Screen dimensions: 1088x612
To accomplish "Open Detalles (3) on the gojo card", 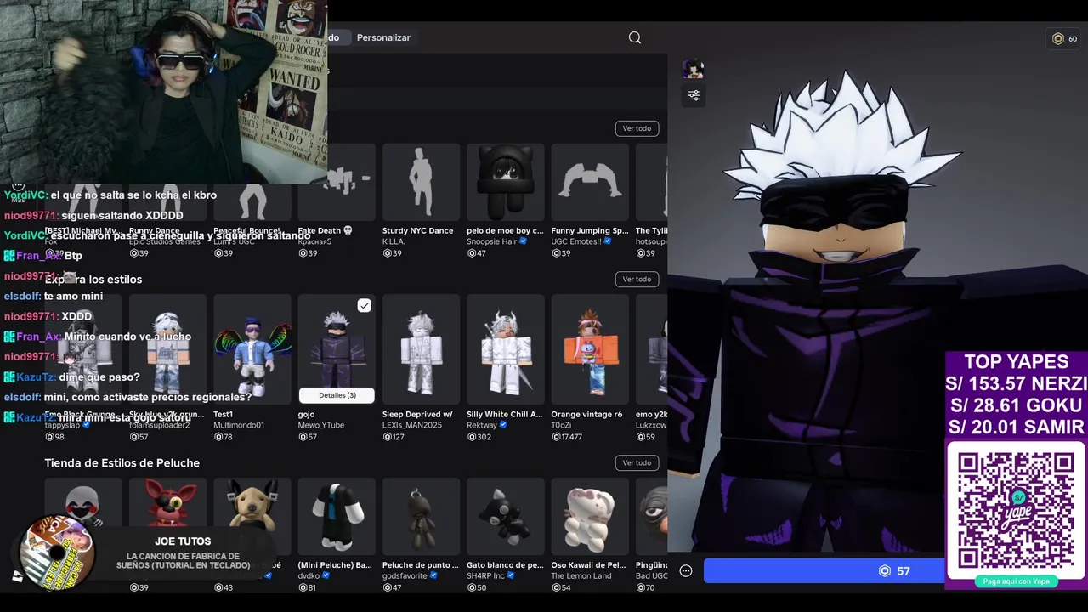I will coord(337,395).
